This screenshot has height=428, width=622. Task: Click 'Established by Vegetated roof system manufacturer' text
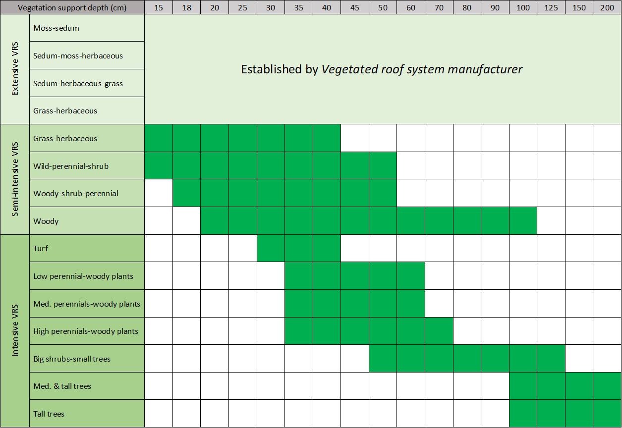(x=382, y=69)
